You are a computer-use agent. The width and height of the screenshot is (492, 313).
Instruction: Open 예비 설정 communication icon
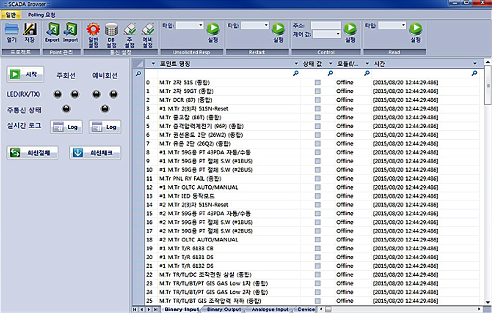[x=148, y=35]
